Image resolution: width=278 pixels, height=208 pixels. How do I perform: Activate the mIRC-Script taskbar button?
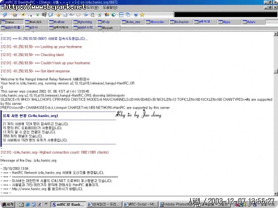pos(141,205)
